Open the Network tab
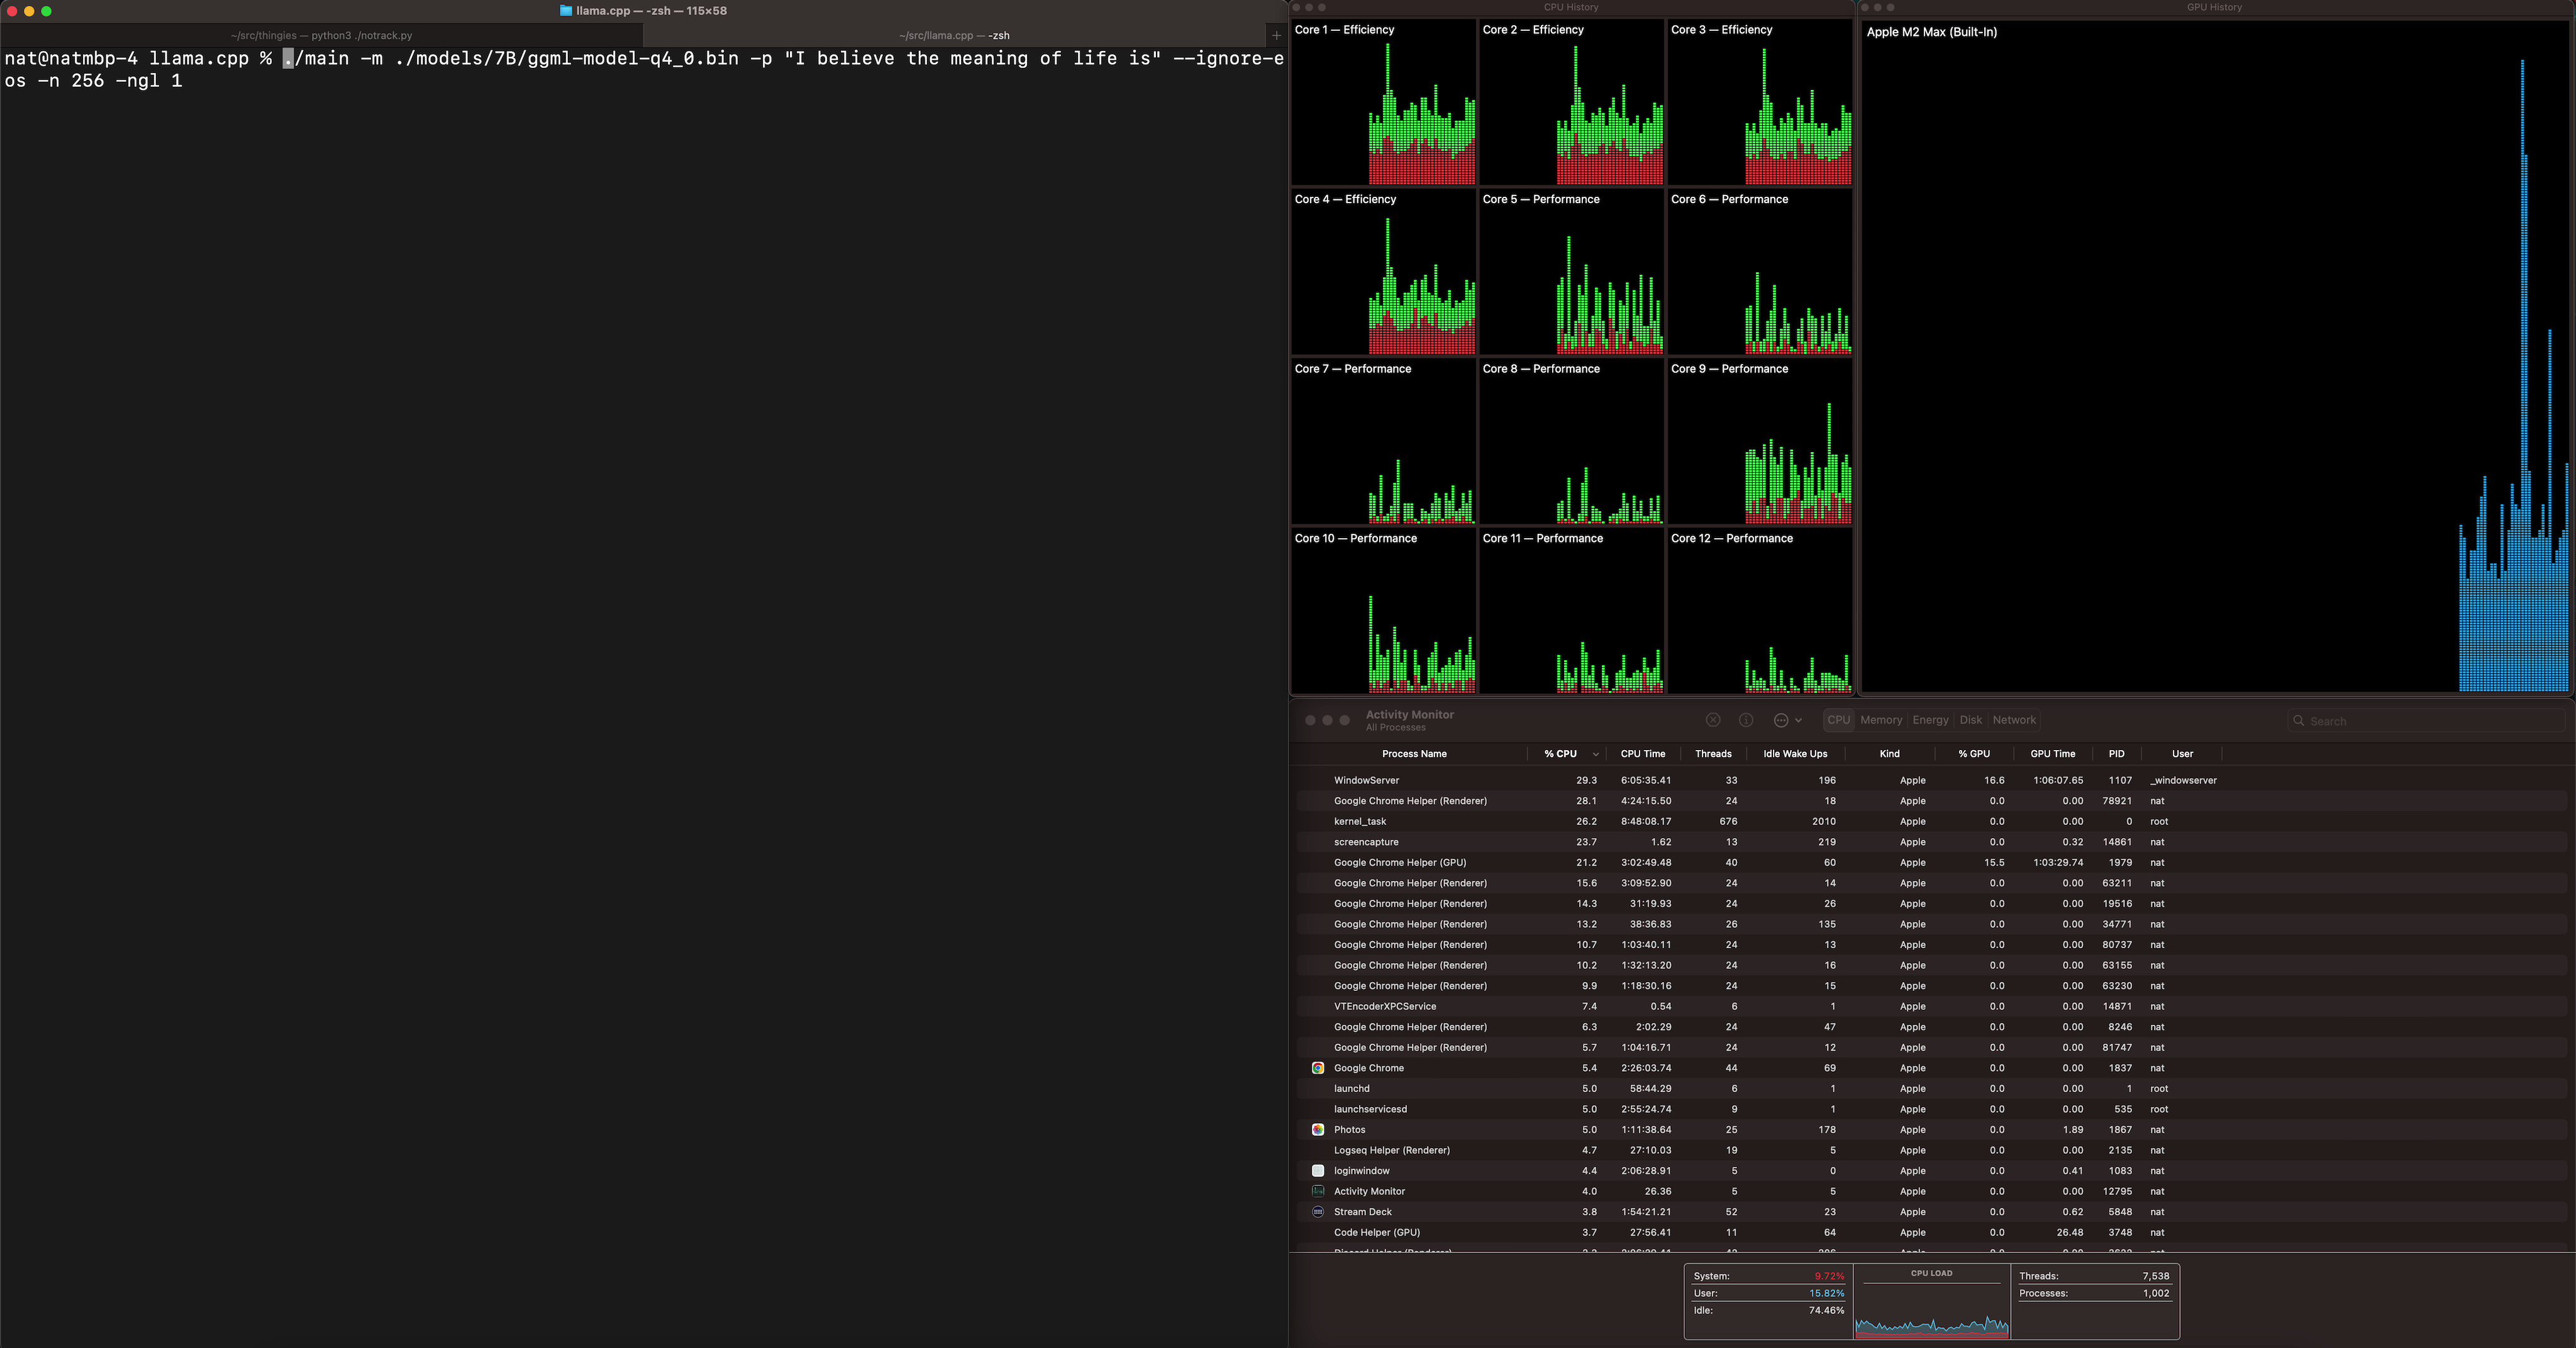 (2014, 720)
